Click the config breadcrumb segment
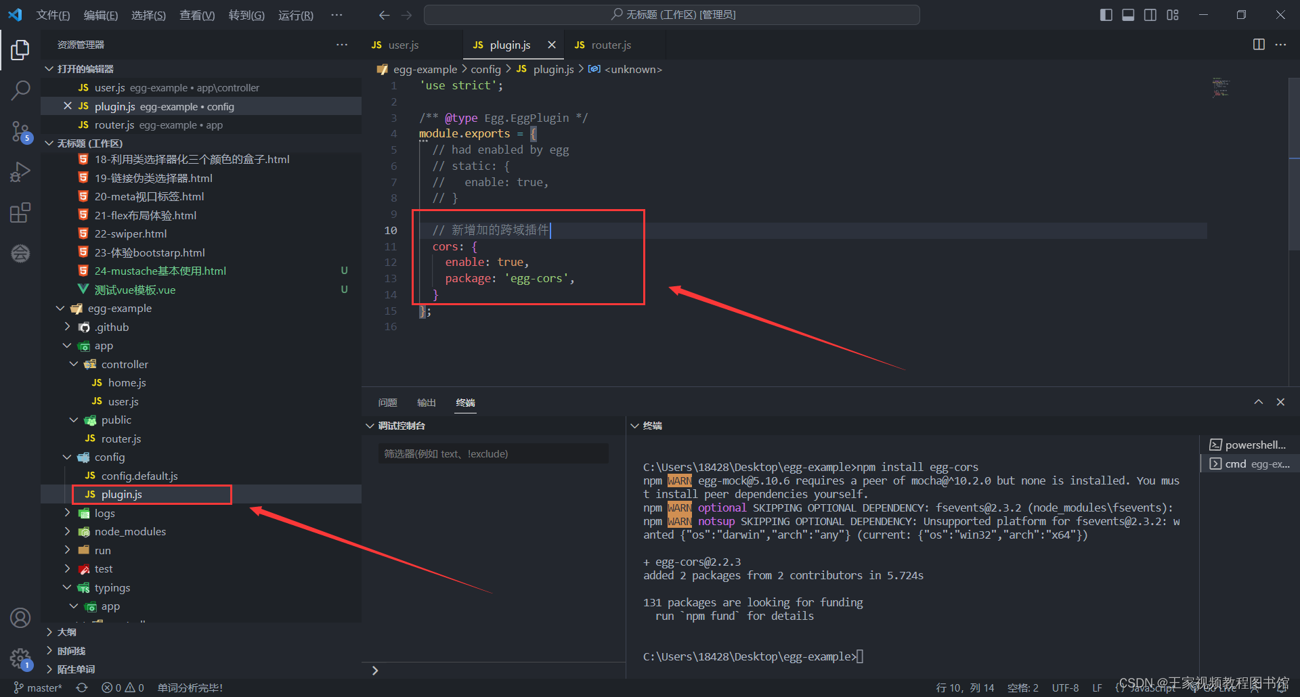The width and height of the screenshot is (1300, 697). pos(485,70)
